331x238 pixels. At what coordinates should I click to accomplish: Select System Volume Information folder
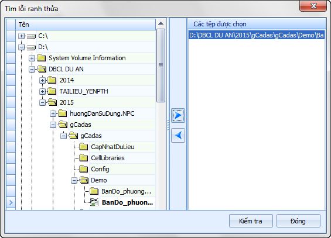[87, 58]
